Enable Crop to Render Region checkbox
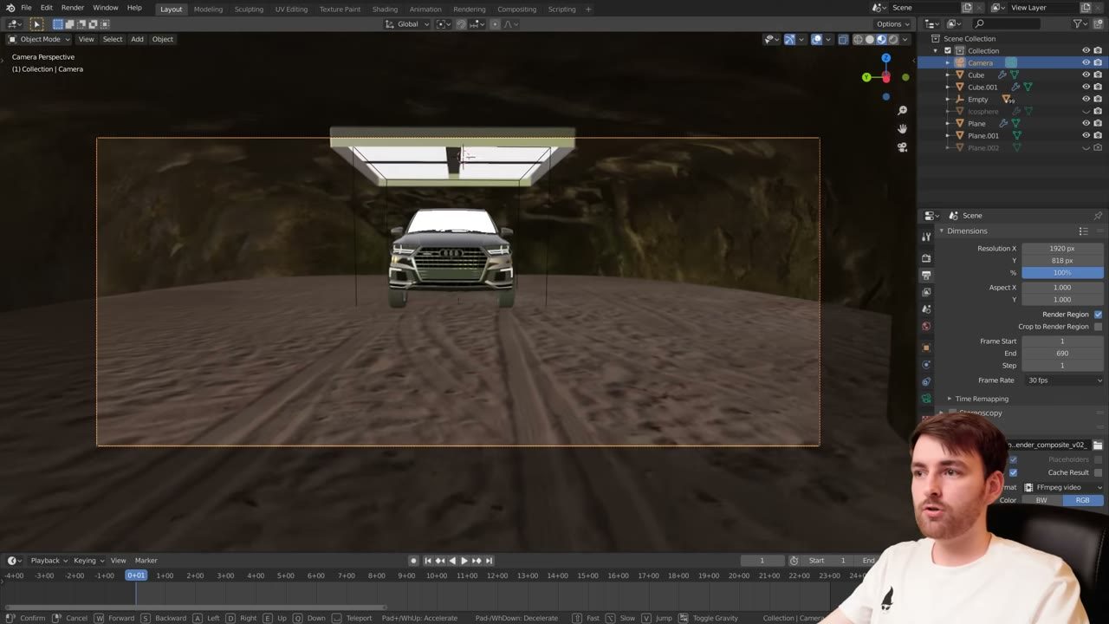This screenshot has height=624, width=1109. (1098, 326)
